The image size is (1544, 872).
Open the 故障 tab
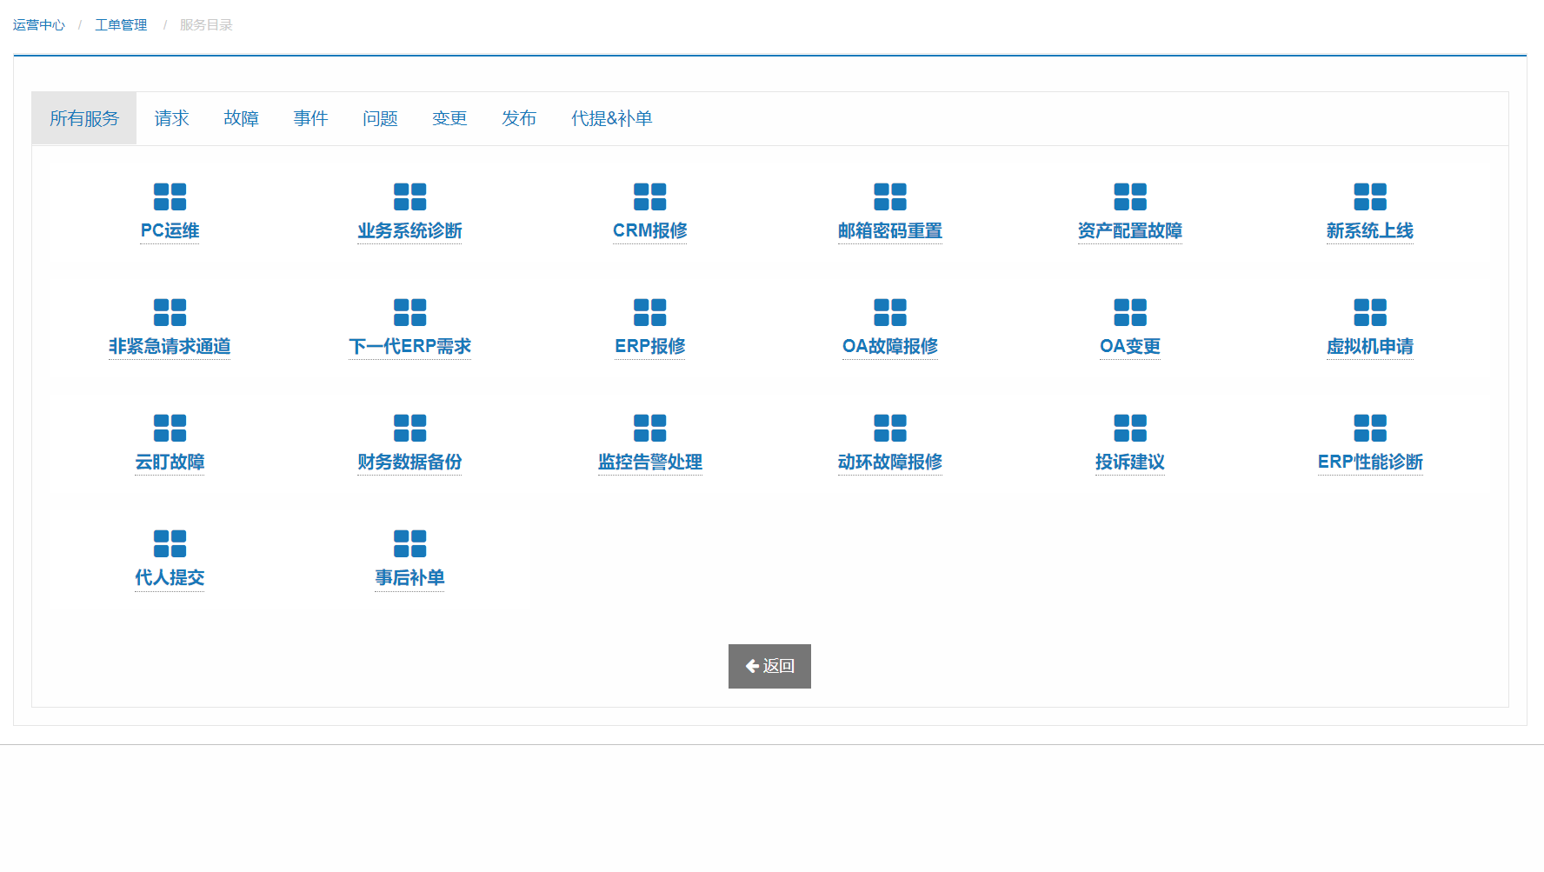click(x=241, y=118)
